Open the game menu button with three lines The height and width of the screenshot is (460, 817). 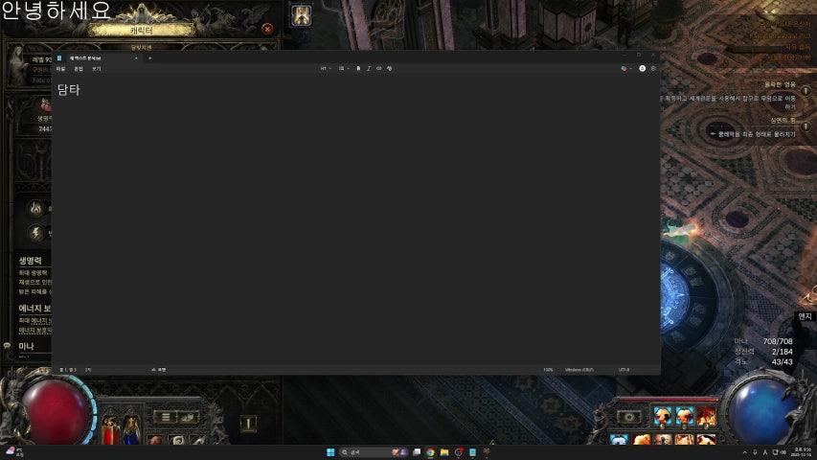pos(165,417)
